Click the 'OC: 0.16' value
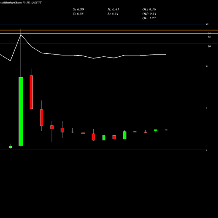Image resolution: width=218 pixels, height=218 pixels. coord(149,9)
